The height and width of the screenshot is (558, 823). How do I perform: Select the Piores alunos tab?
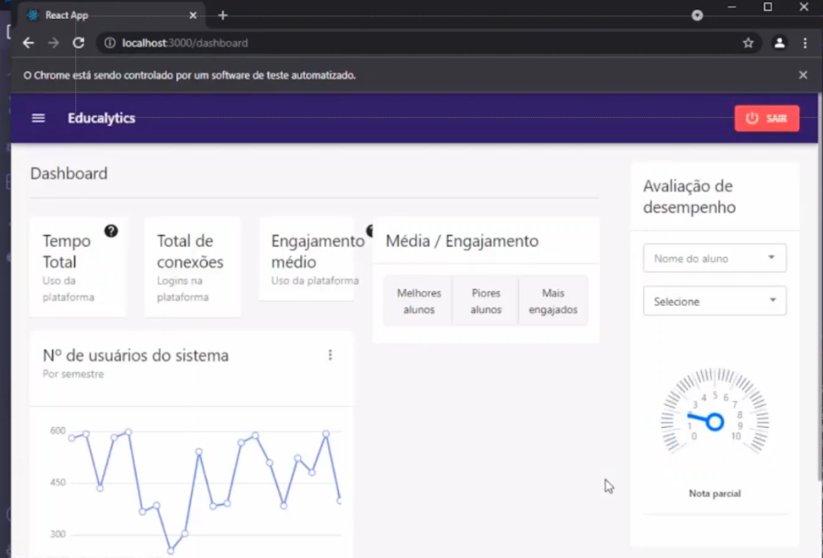tap(485, 301)
